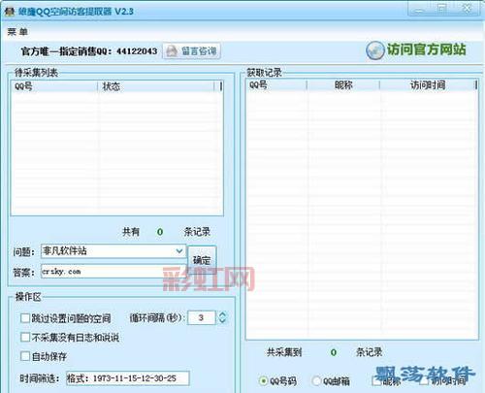Open 访问官方网站 link
The height and width of the screenshot is (393, 485).
click(x=426, y=49)
